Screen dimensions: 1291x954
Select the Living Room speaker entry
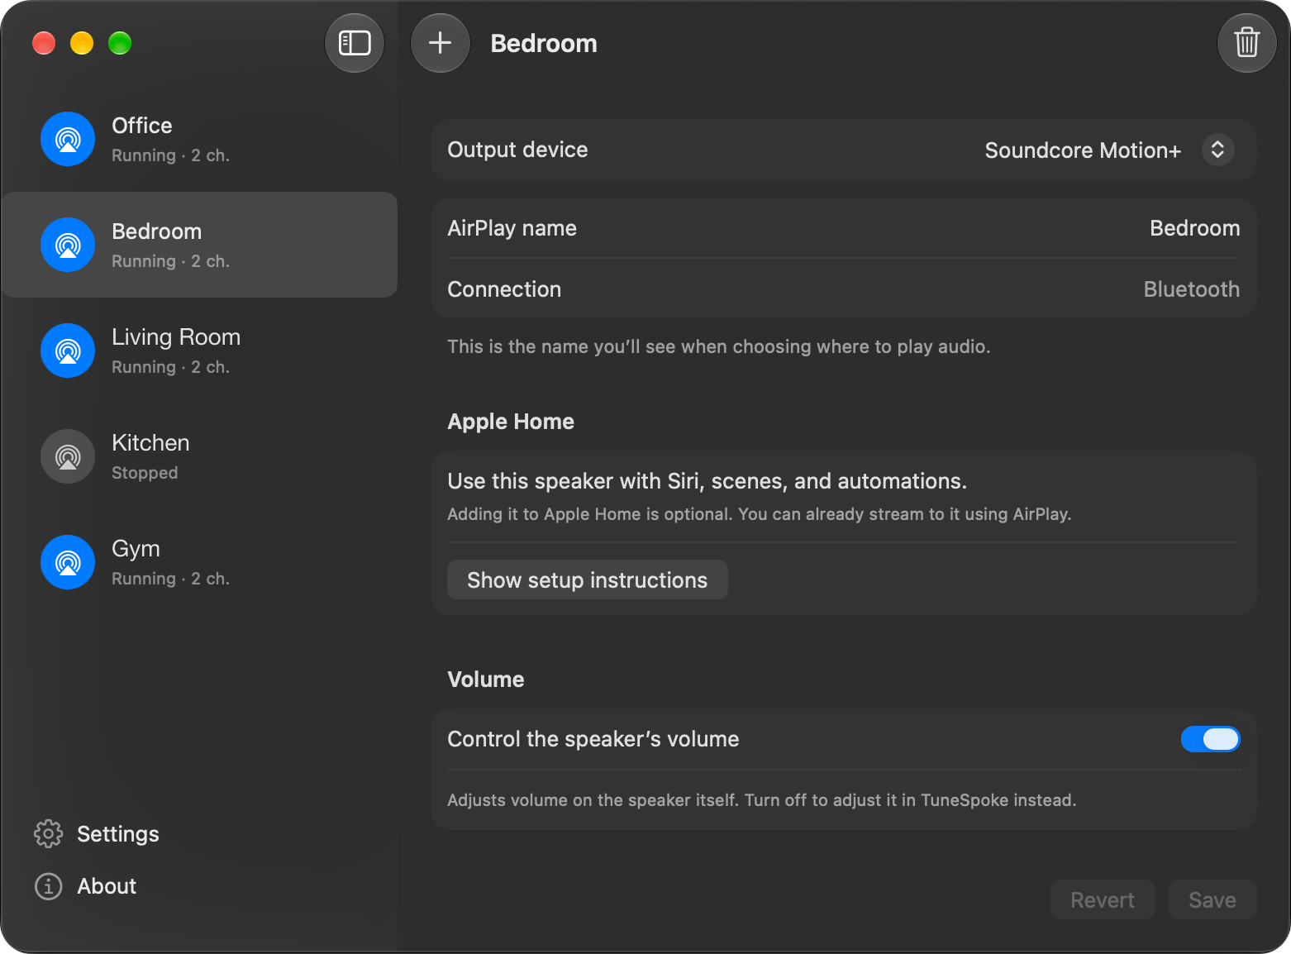click(199, 351)
